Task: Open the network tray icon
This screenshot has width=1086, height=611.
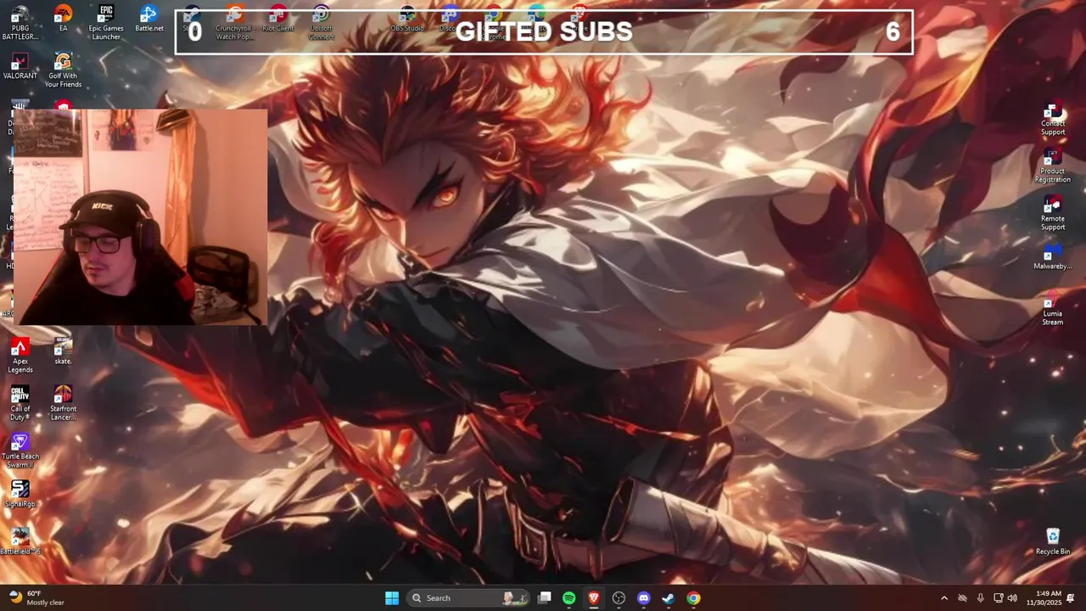Action: [998, 598]
